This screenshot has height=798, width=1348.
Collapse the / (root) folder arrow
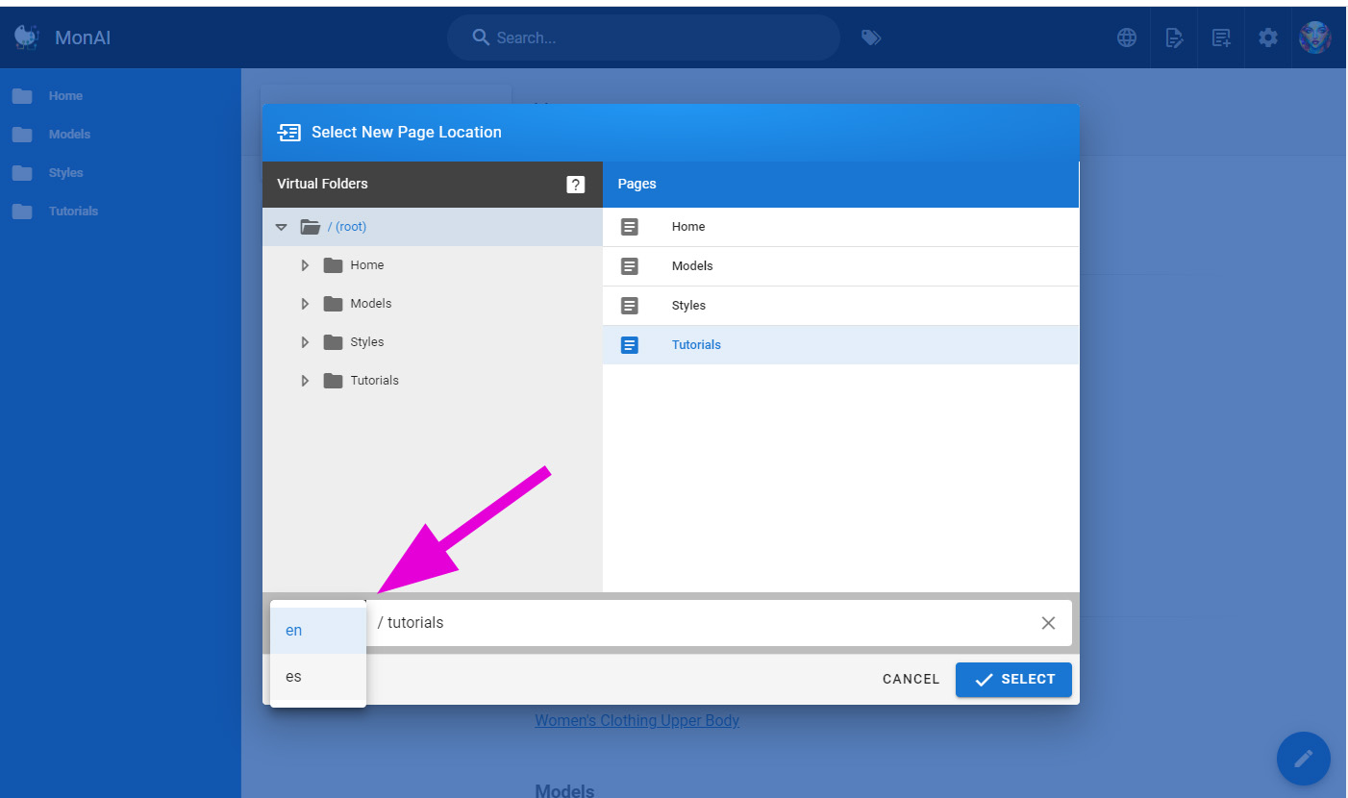(x=282, y=227)
